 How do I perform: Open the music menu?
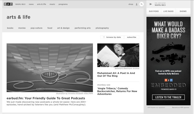(x=52, y=4)
